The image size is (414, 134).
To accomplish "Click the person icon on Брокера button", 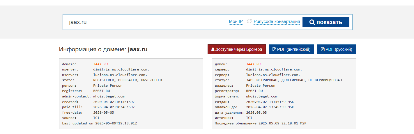I will point(213,49).
